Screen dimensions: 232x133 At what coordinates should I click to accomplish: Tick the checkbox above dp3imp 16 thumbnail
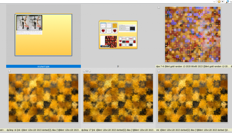(x=9, y=71)
